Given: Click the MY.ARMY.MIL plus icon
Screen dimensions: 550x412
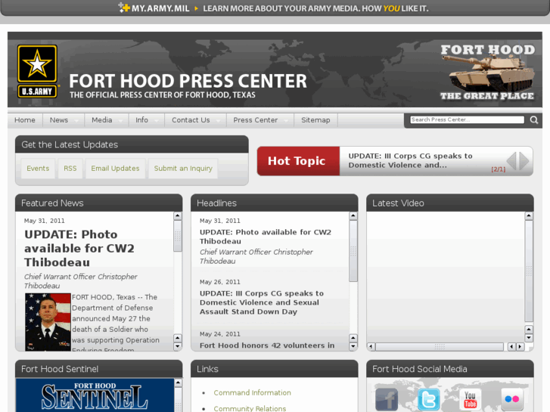Looking at the screenshot, I should tap(124, 8).
